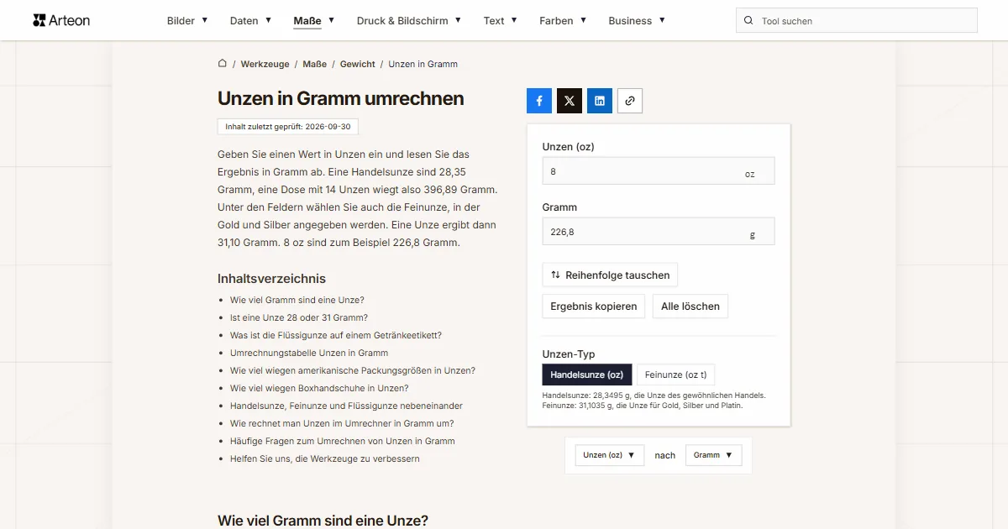
Task: Open the home breadcrumb icon
Action: coord(223,63)
